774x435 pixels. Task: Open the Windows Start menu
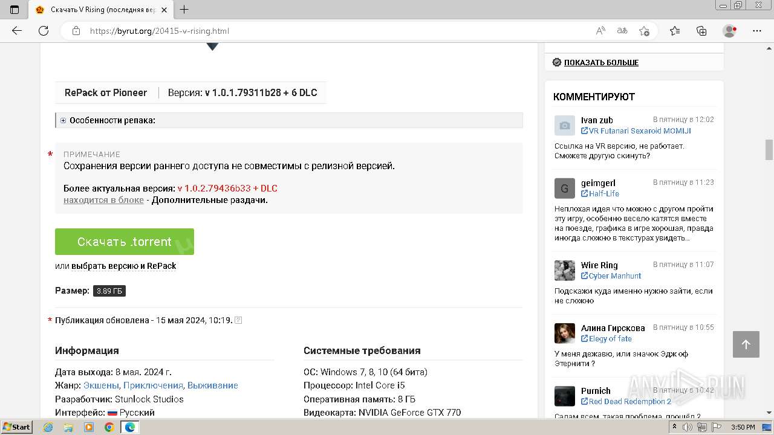coord(17,427)
